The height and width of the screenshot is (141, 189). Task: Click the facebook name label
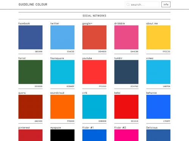point(24,23)
